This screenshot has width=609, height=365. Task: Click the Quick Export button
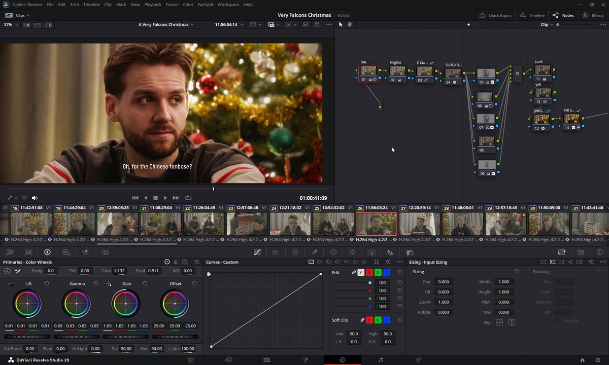495,15
